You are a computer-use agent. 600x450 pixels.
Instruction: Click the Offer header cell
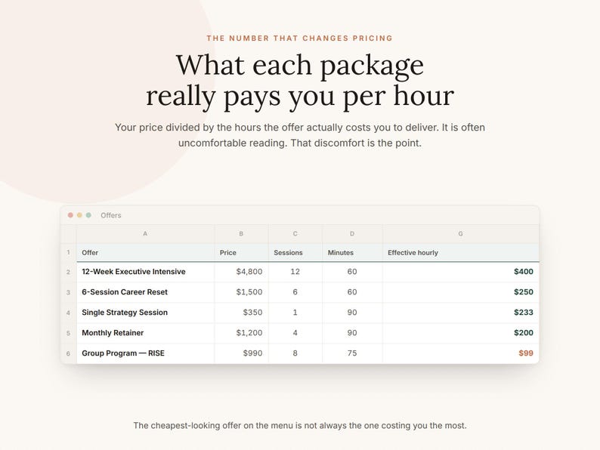pyautogui.click(x=145, y=253)
